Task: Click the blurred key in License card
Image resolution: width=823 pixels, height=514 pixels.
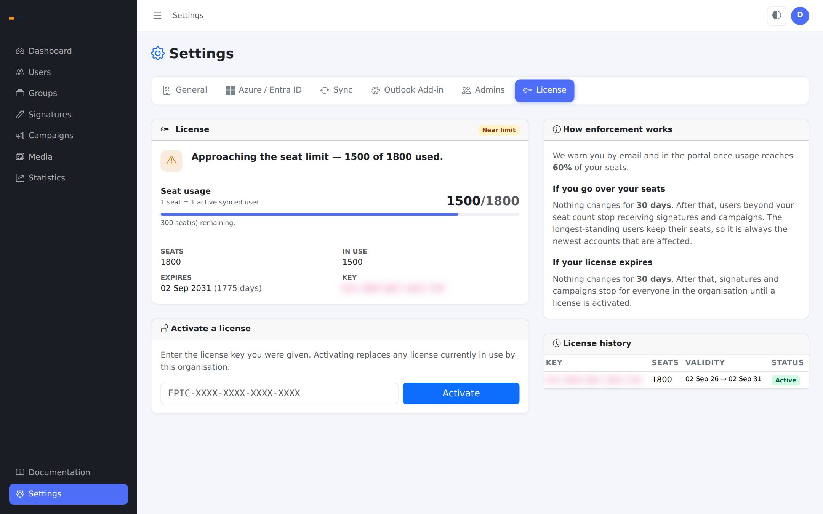Action: point(393,288)
